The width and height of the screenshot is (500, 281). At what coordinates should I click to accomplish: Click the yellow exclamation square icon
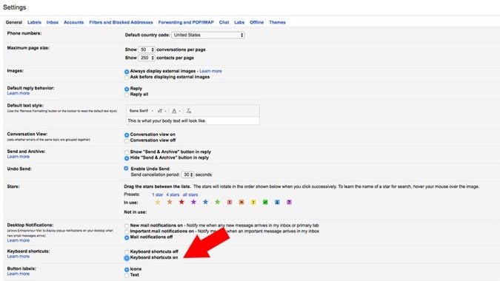click(x=253, y=202)
